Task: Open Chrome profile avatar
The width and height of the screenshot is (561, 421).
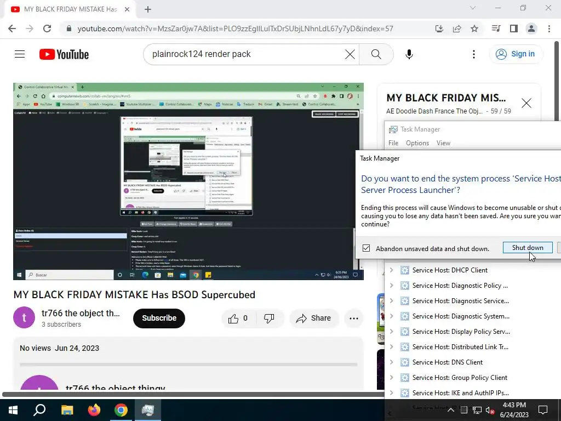Action: tap(531, 29)
